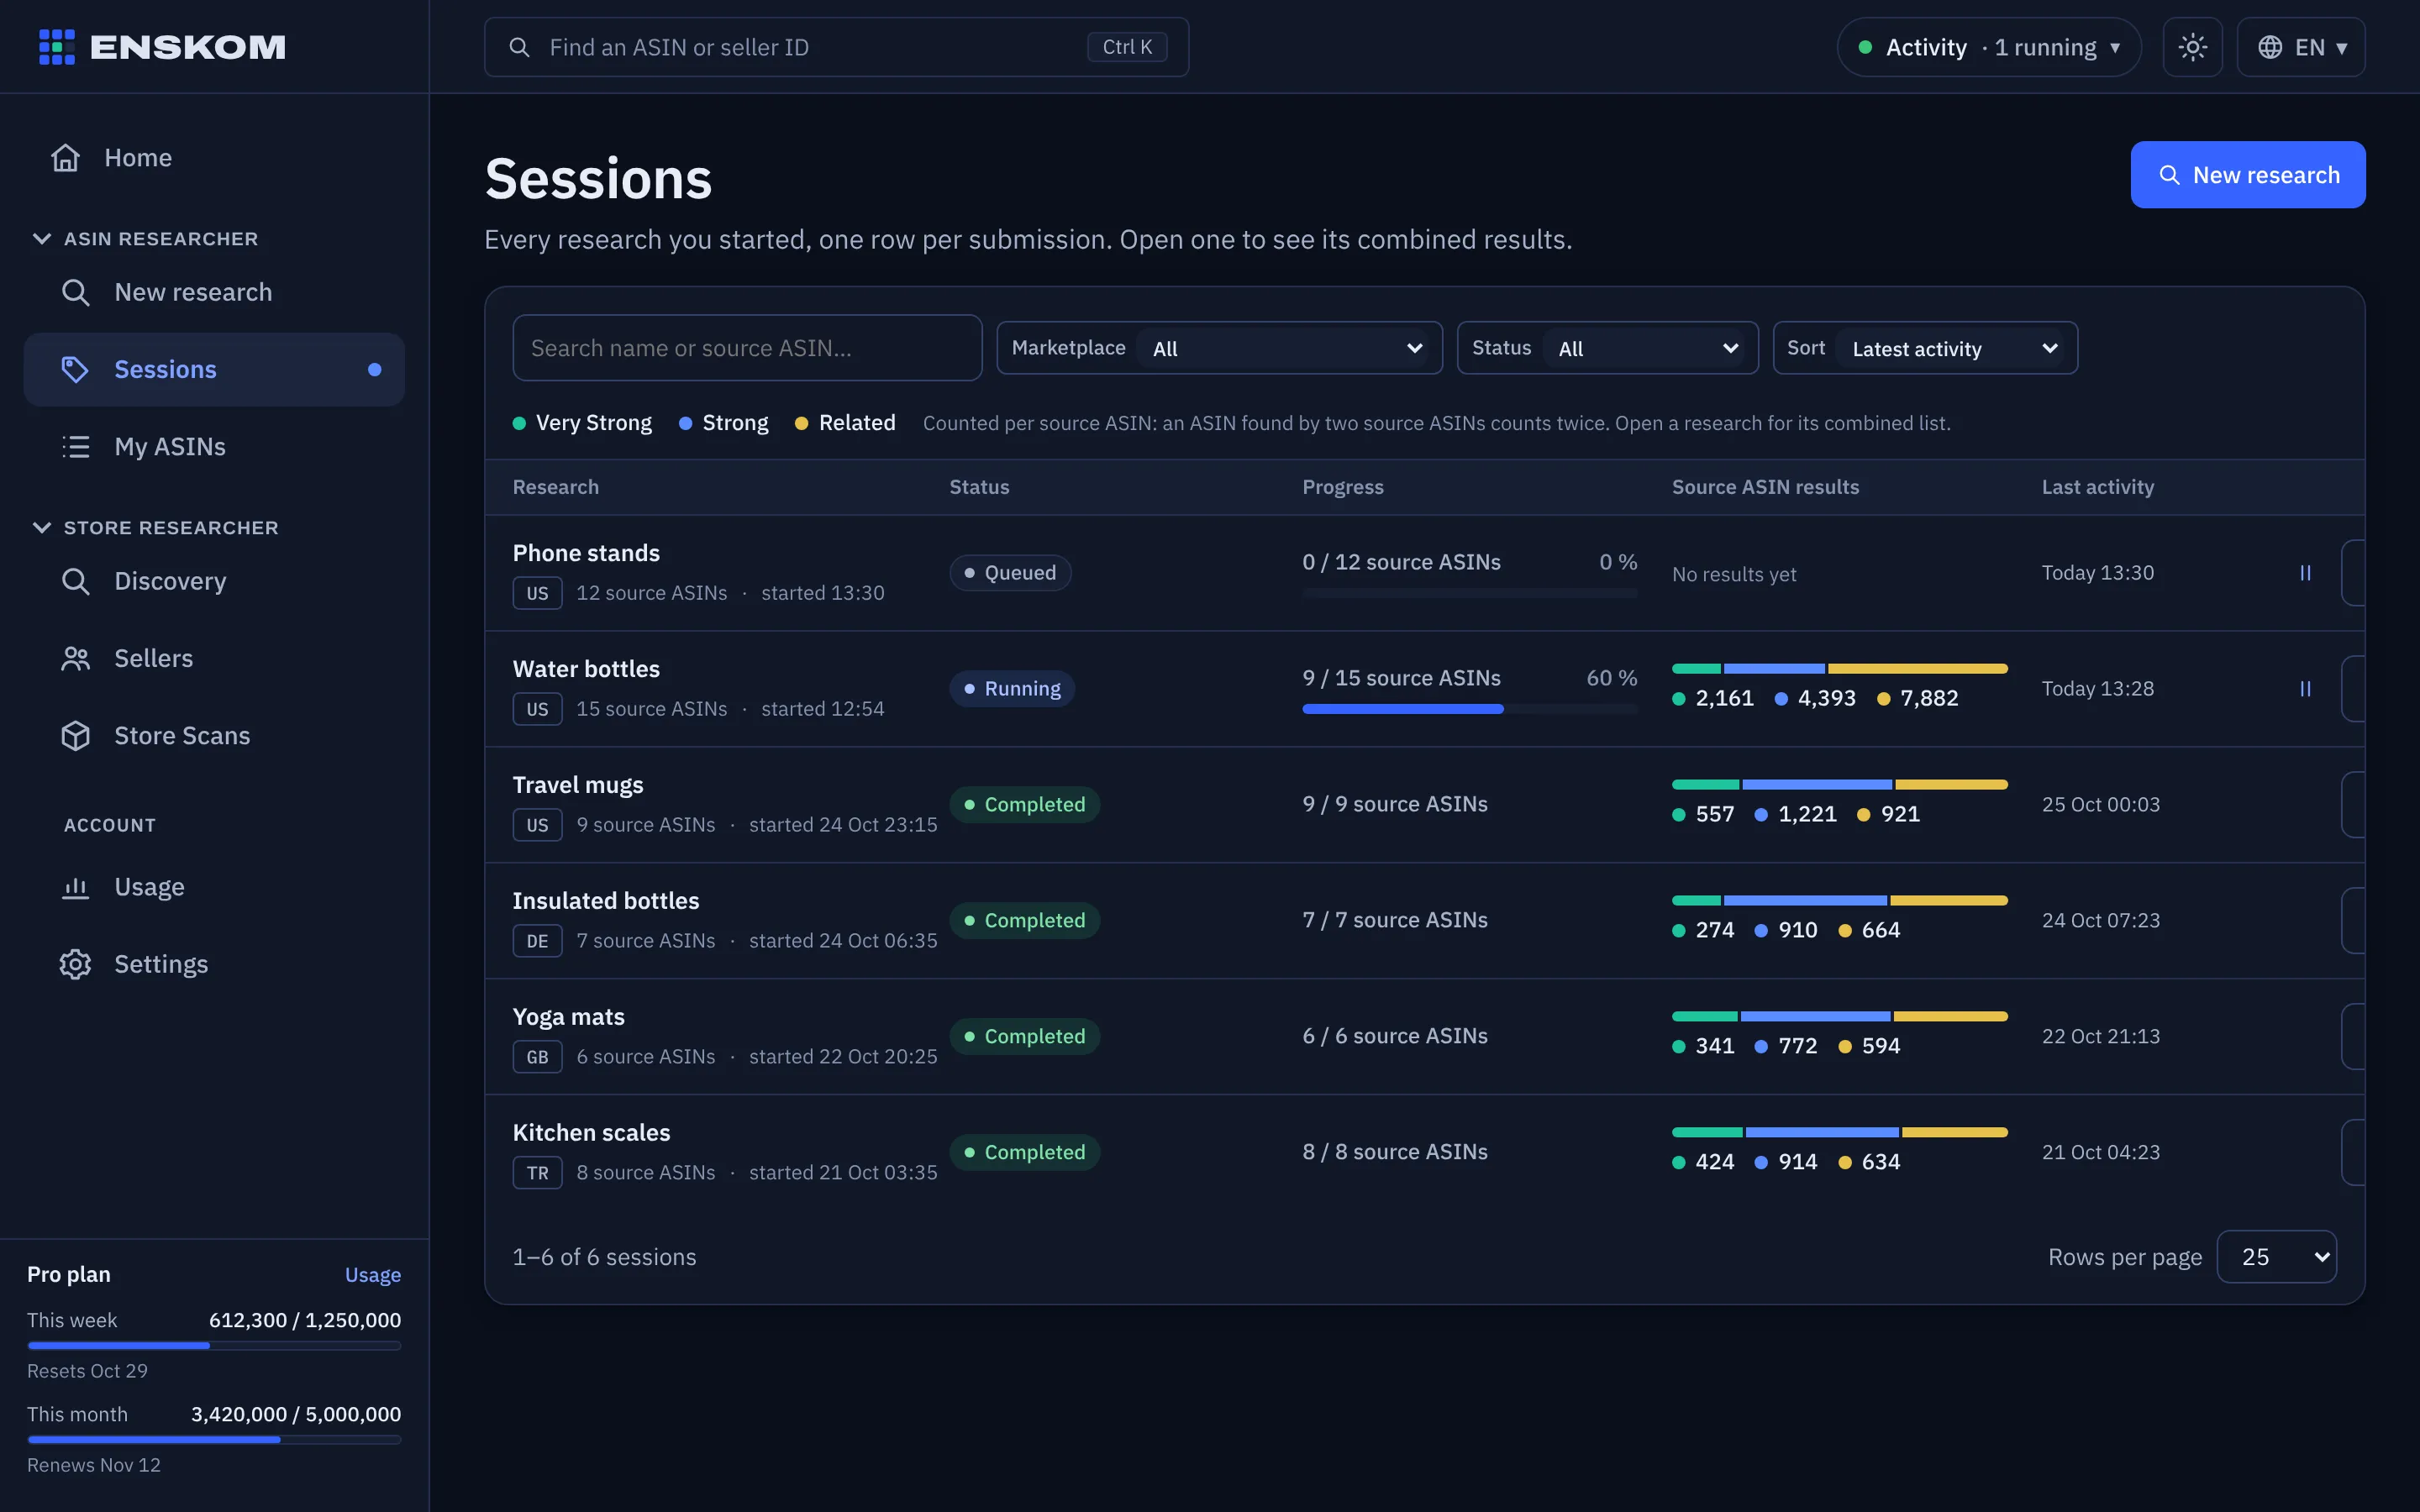The image size is (2420, 1512).
Task: Click the Water bottles progress bar
Action: [1469, 709]
